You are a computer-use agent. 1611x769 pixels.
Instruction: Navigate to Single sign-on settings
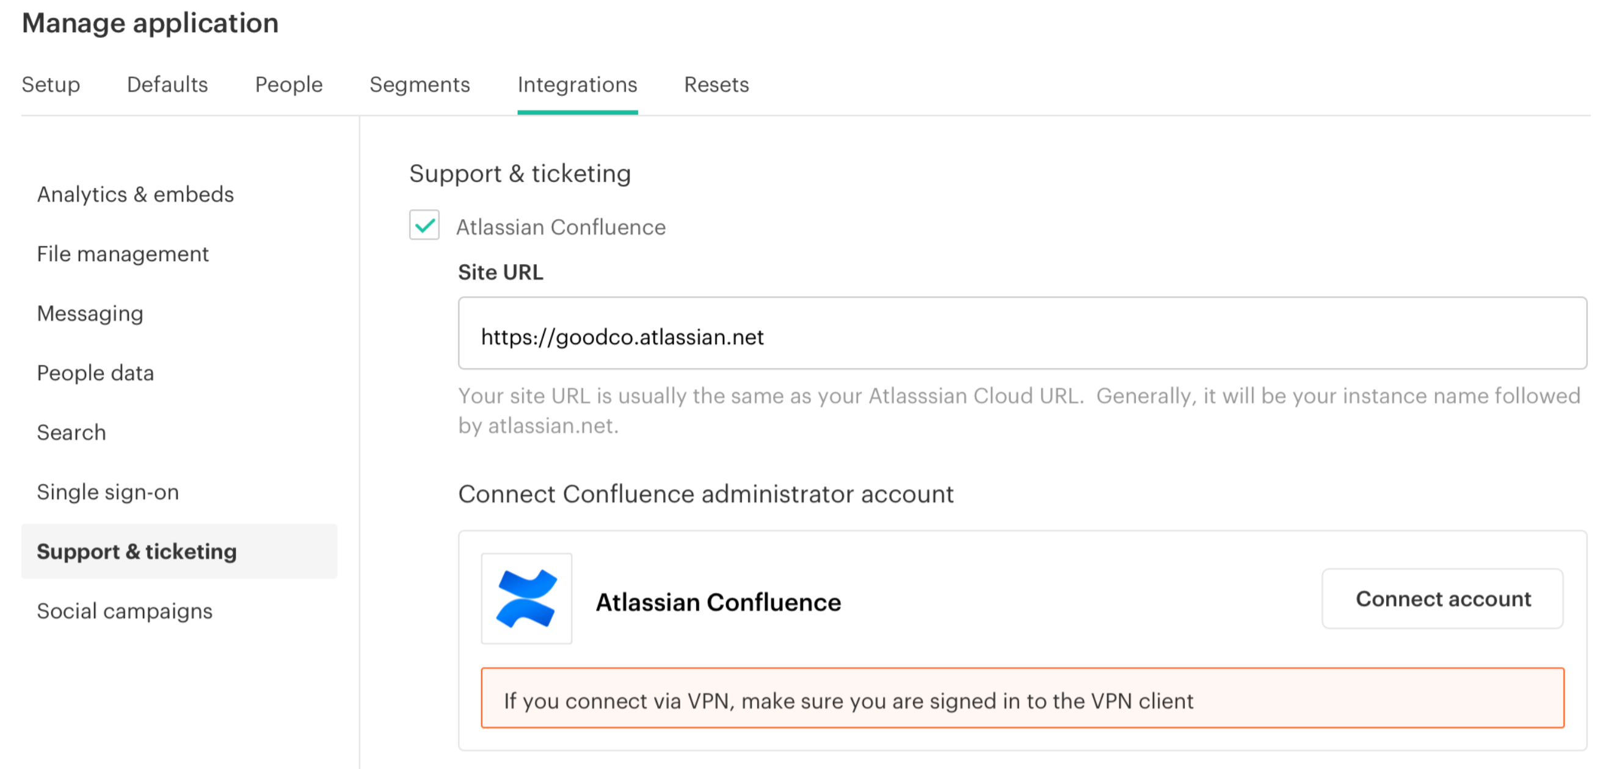click(107, 492)
